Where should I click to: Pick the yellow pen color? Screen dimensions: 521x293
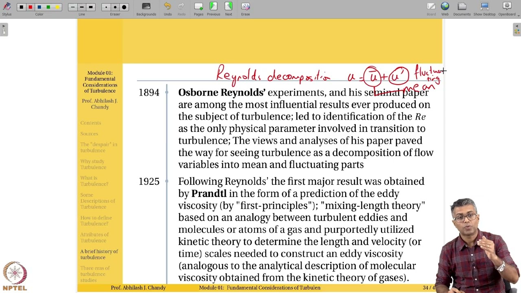(x=57, y=7)
